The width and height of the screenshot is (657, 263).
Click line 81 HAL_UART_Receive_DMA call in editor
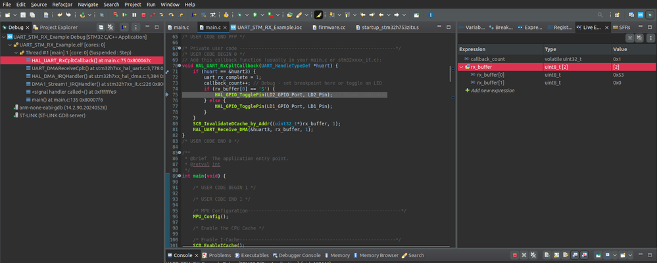[x=253, y=130]
